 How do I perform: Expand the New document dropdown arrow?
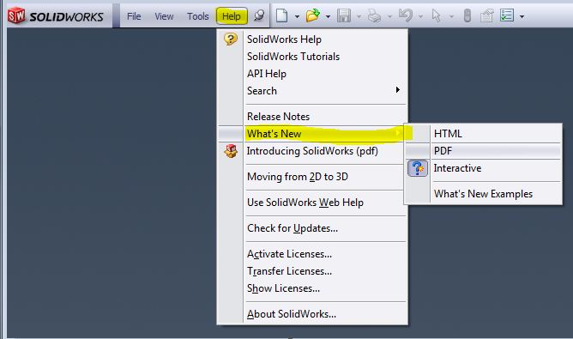coord(297,16)
